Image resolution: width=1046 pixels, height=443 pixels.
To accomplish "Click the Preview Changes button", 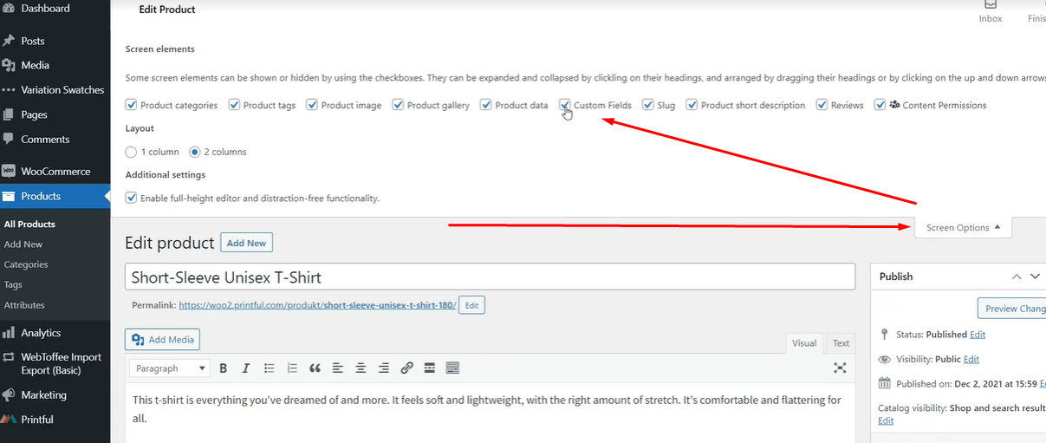I will pyautogui.click(x=1011, y=309).
